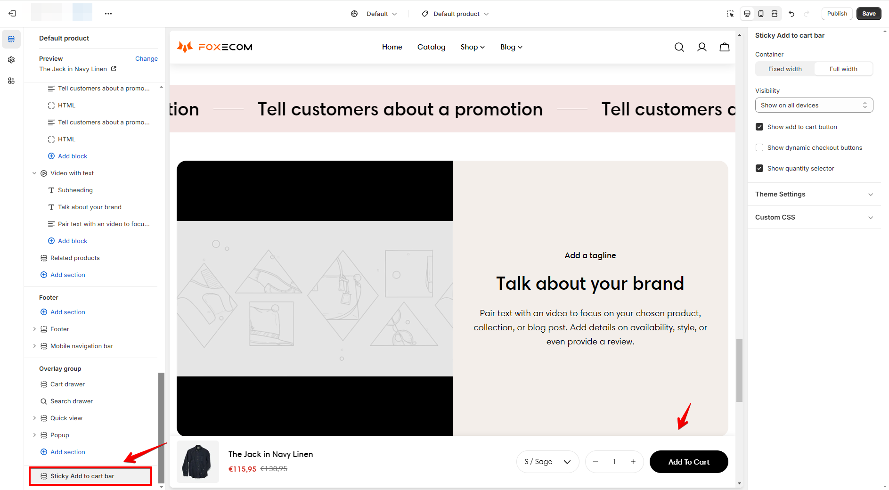Viewport: 889px width, 490px height.
Task: Click the quantity value field
Action: [x=614, y=462]
